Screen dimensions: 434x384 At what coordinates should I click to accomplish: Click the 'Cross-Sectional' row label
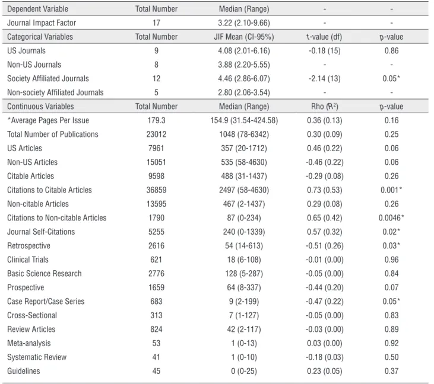tap(32, 315)
